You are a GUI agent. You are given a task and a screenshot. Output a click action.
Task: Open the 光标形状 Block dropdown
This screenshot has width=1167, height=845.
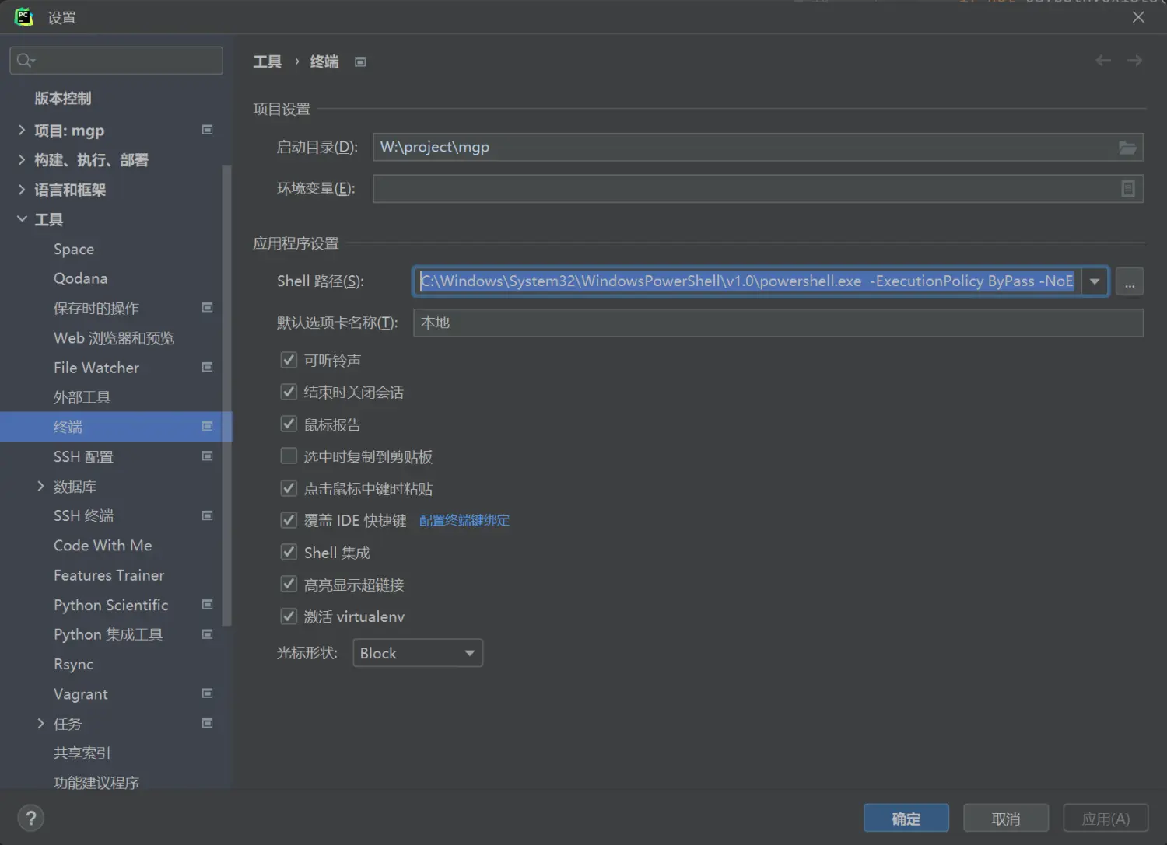point(418,653)
